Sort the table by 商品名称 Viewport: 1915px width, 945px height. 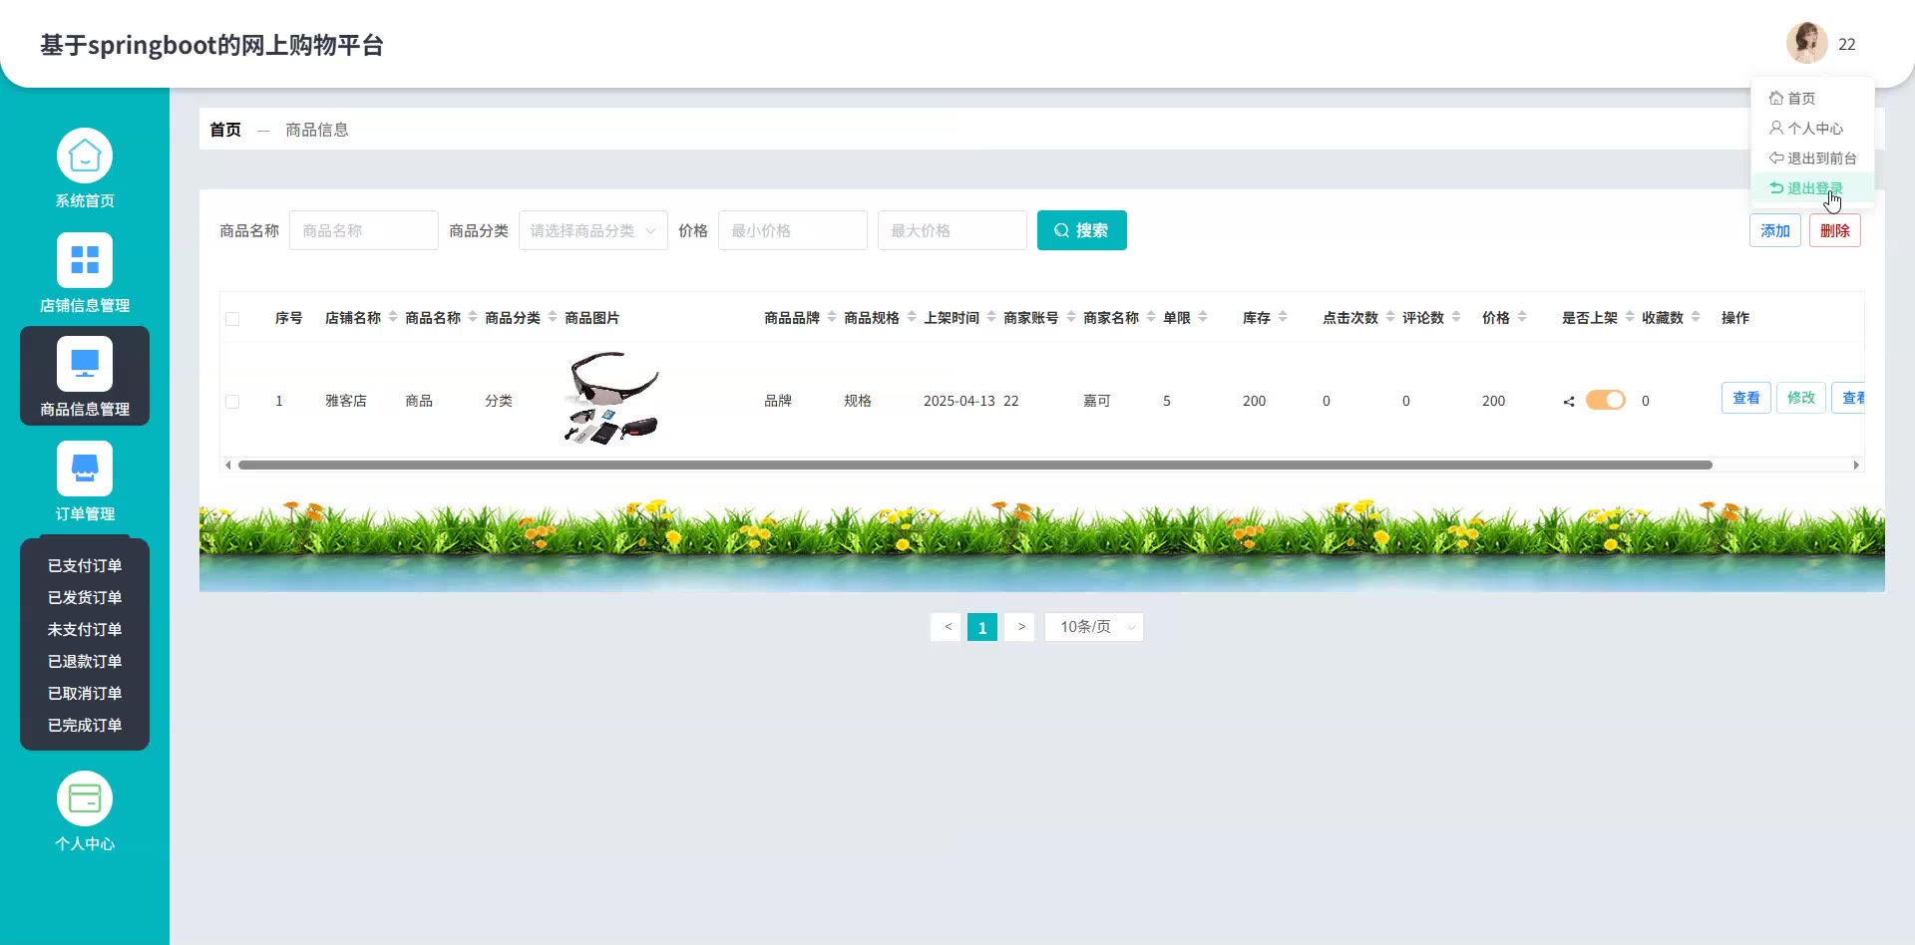473,317
